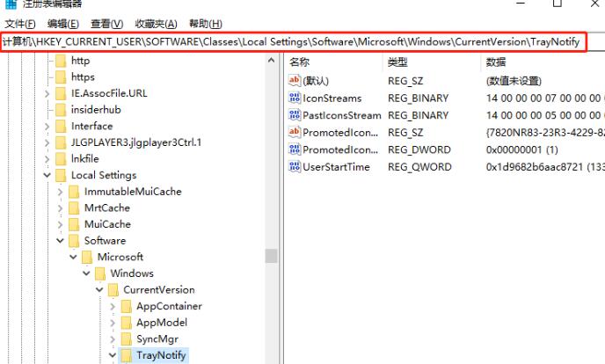Click the string icon of the (默认) value
The image size is (605, 364).
click(295, 81)
